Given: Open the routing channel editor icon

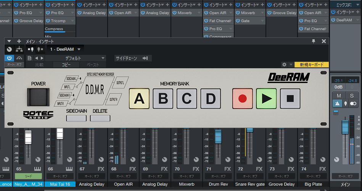Looking at the screenshot, I should click(19, 49).
